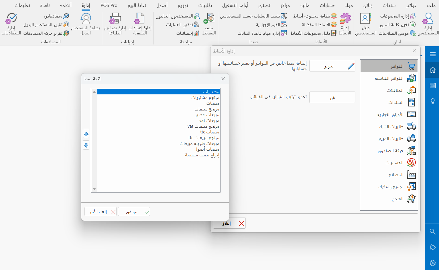Switch to the حسابات ribbon tab
The width and height of the screenshot is (439, 270).
point(328,5)
